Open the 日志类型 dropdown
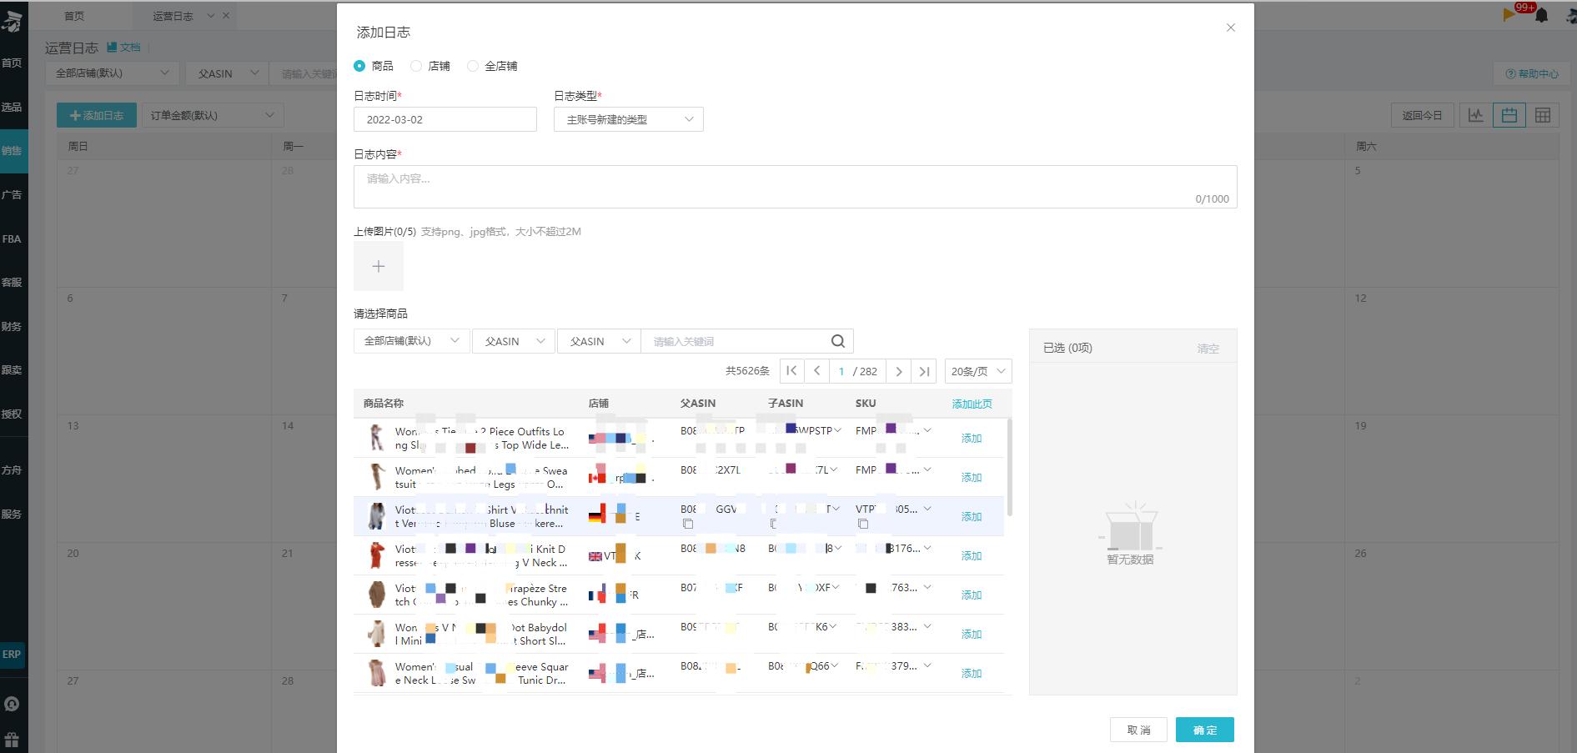This screenshot has width=1577, height=753. coord(628,119)
